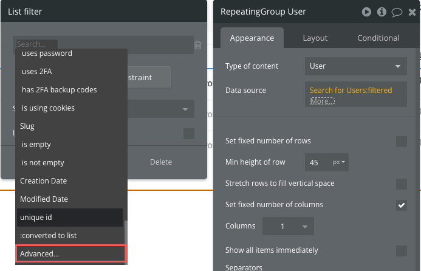
Task: Choose unique id from the list
Action: pyautogui.click(x=69, y=218)
